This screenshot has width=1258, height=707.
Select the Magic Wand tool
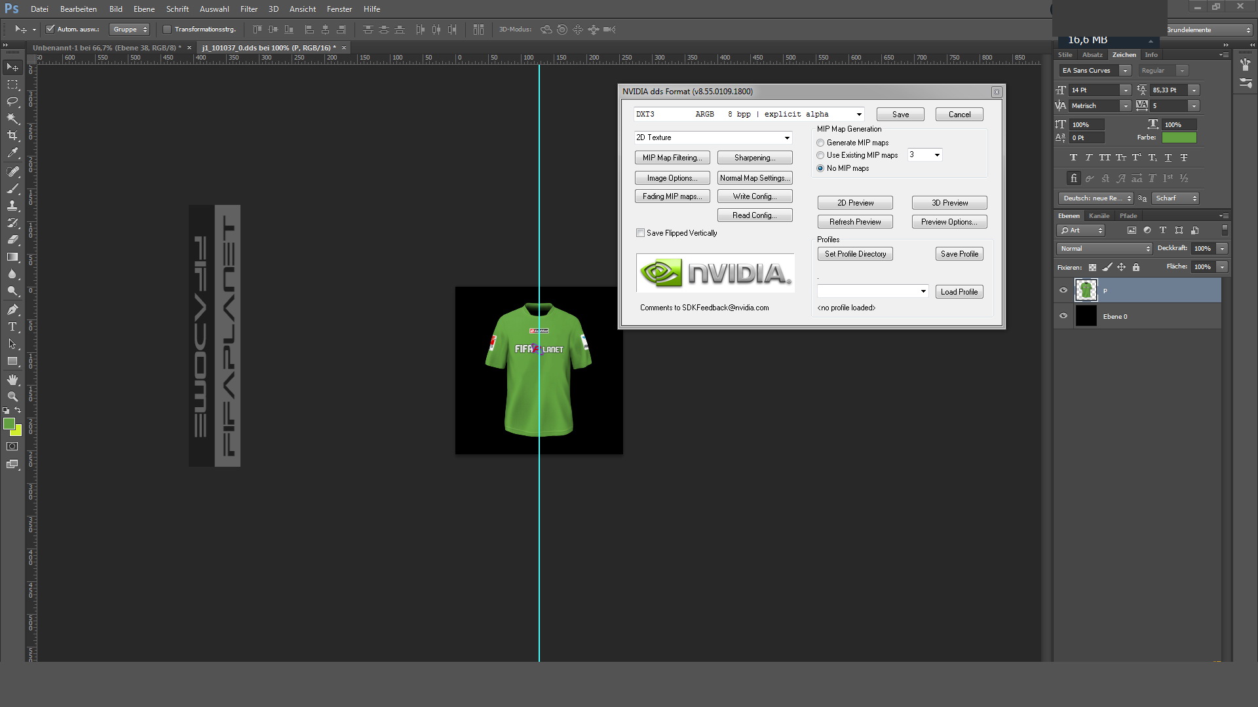click(x=12, y=118)
